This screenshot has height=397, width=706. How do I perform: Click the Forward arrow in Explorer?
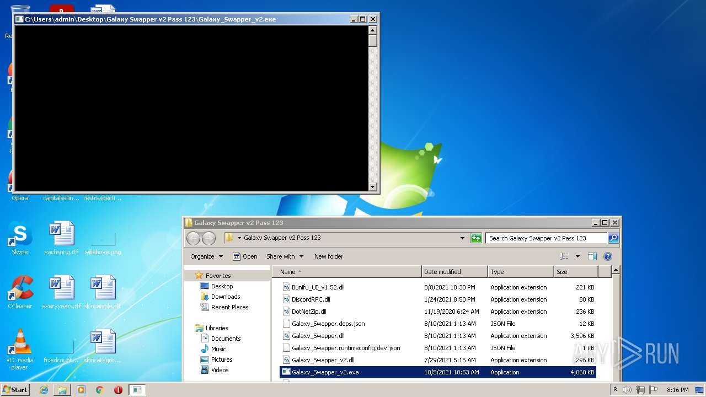pyautogui.click(x=208, y=238)
